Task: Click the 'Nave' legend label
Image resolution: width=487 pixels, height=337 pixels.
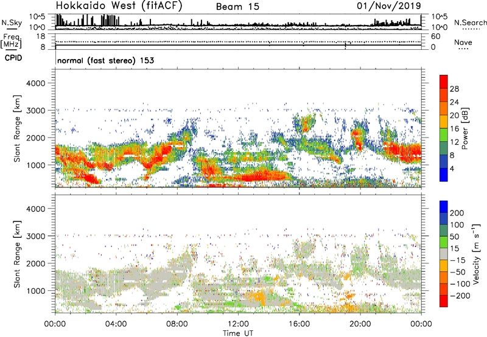Action: 463,42
